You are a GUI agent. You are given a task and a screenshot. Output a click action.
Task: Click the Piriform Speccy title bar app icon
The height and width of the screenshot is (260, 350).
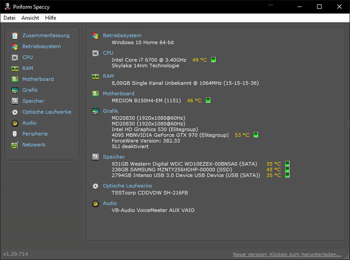pos(7,7)
